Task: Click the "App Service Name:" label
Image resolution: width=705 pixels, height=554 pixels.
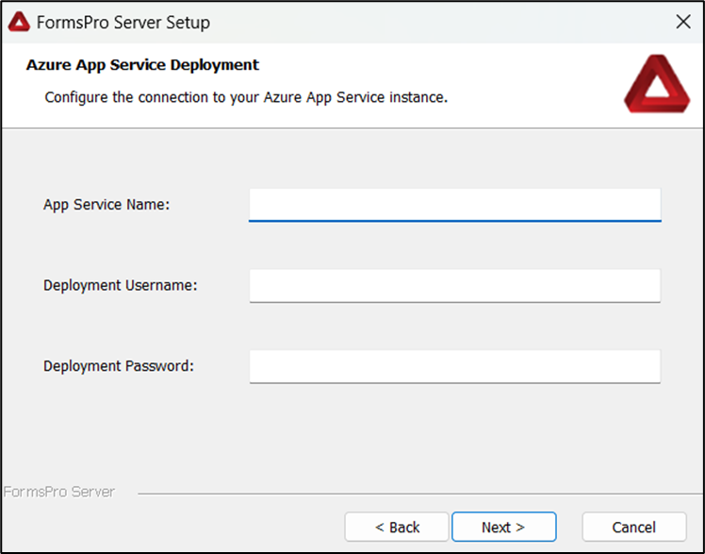Action: [107, 204]
